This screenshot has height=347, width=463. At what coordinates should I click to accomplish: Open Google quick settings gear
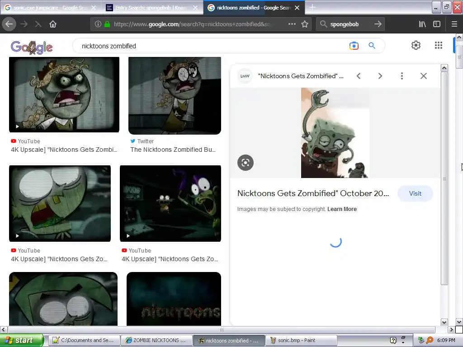[x=416, y=45]
